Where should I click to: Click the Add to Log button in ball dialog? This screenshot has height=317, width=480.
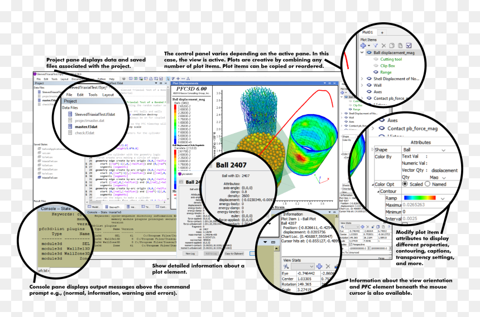pos(211,253)
